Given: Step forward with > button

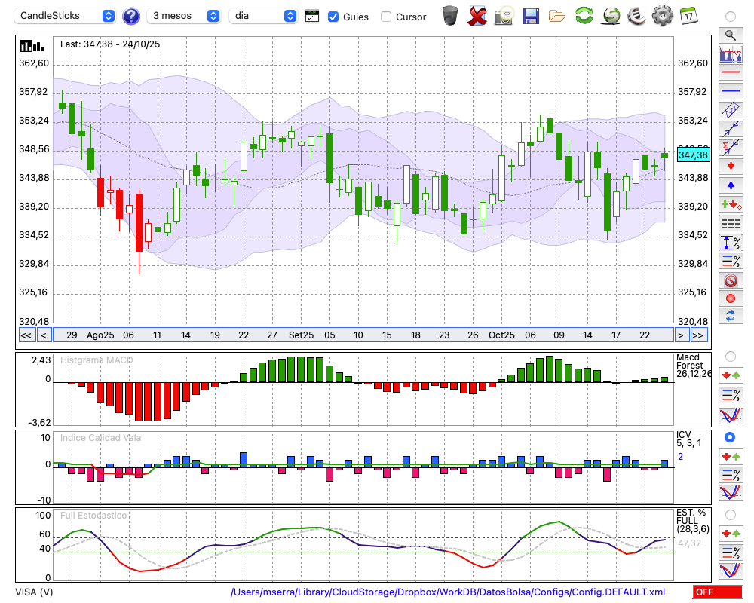Looking at the screenshot, I should pyautogui.click(x=680, y=335).
